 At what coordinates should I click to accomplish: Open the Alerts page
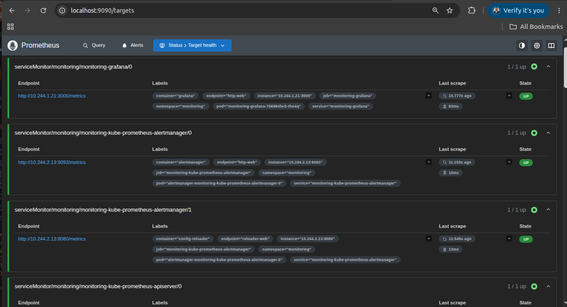tap(133, 45)
